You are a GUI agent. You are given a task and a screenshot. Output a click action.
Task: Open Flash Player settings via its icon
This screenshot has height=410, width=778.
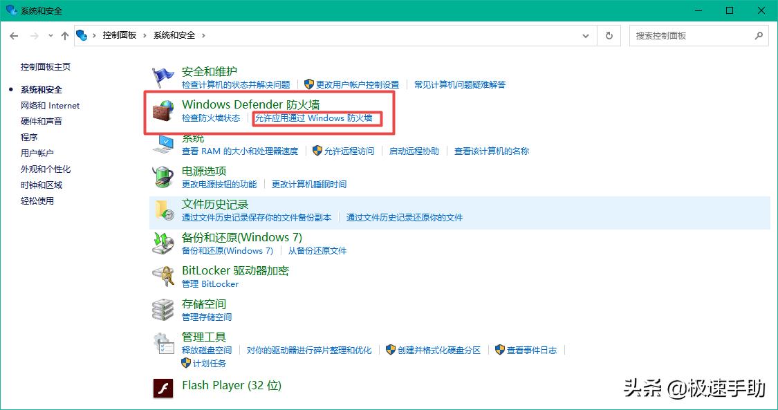(163, 387)
